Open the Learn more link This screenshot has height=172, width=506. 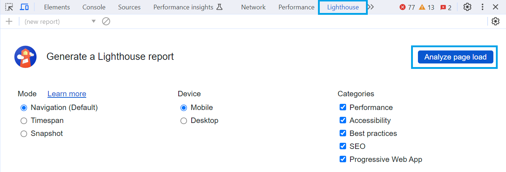pos(67,94)
